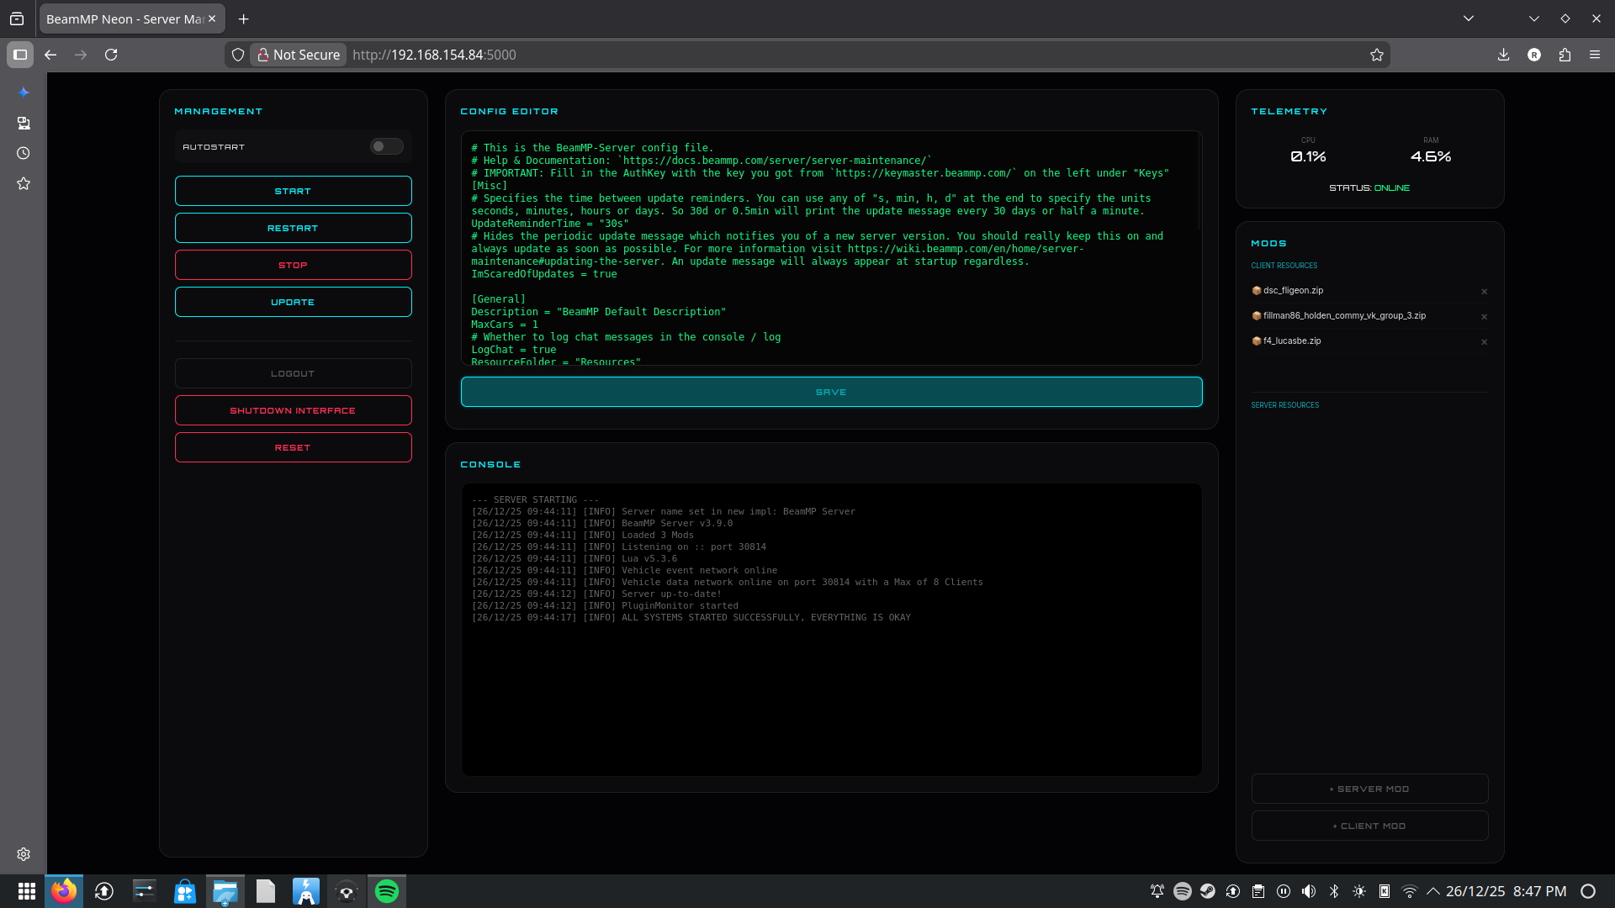
Task: Click the config editor scrollbar
Action: (1199, 181)
